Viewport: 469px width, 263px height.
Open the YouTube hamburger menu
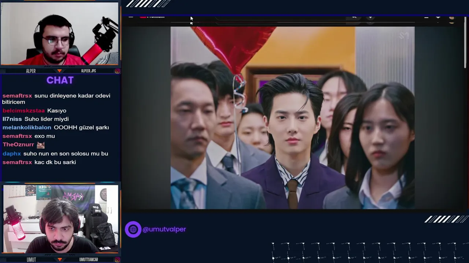click(130, 16)
